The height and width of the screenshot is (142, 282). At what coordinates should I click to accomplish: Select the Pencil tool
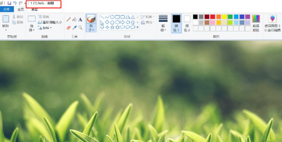tap(69, 19)
